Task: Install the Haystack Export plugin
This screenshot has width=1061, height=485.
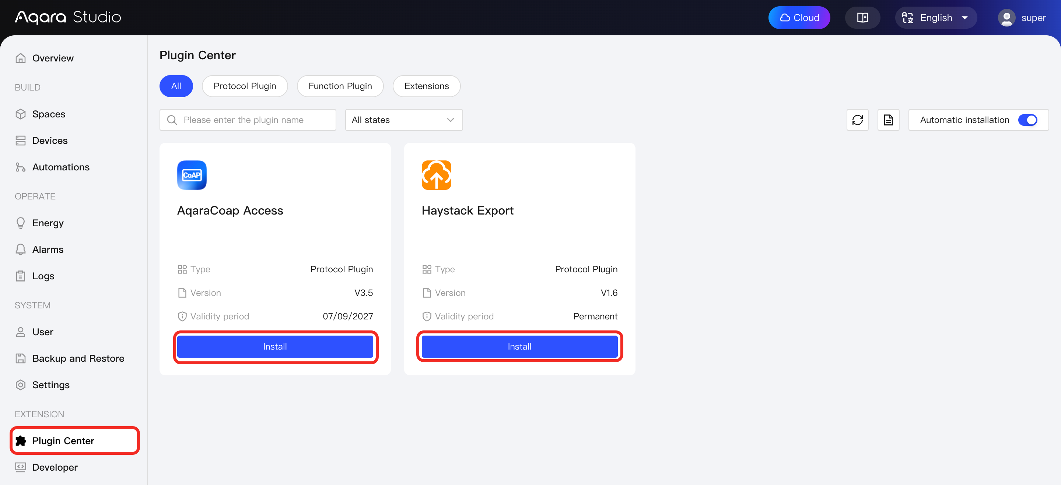Action: pos(520,346)
